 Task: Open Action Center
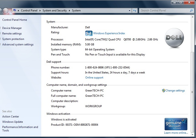tap(11, 117)
